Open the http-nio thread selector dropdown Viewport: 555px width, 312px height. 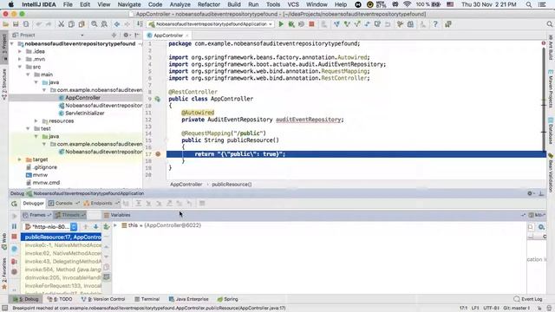74,227
